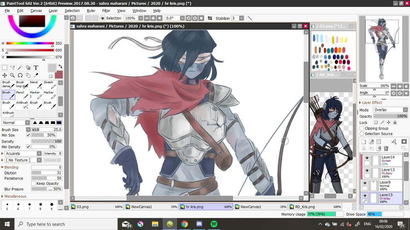The height and width of the screenshot is (230, 410).
Task: Create a new layer mask
Action: 404,141
